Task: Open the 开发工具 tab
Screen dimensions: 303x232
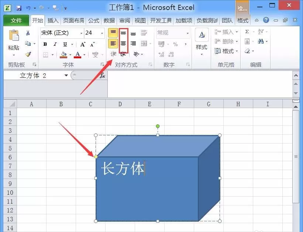Action: click(x=161, y=21)
